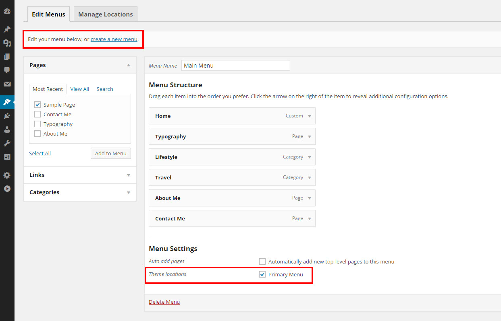This screenshot has height=321, width=501.
Task: Click the Home menu item title
Action: pos(163,116)
